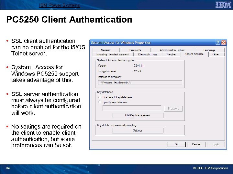
Task: Click the 2008 IBM Corporation copyright text
Action: point(210,168)
